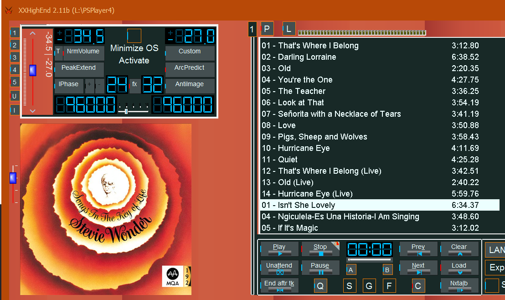The image size is (505, 300).
Task: Select track "02 - Darling Lorraine"
Action: tap(380, 57)
